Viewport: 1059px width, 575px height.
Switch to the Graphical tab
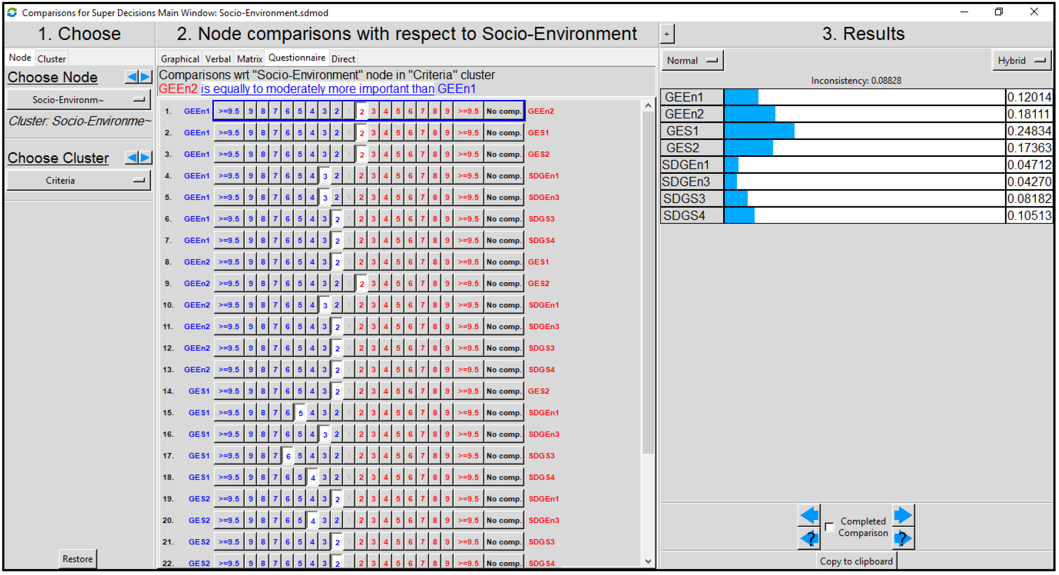click(180, 59)
